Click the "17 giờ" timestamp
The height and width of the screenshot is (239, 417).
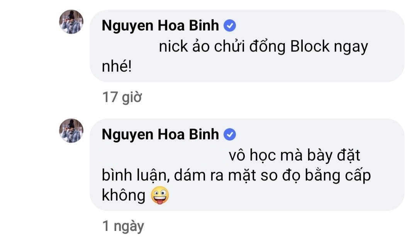pos(122,97)
